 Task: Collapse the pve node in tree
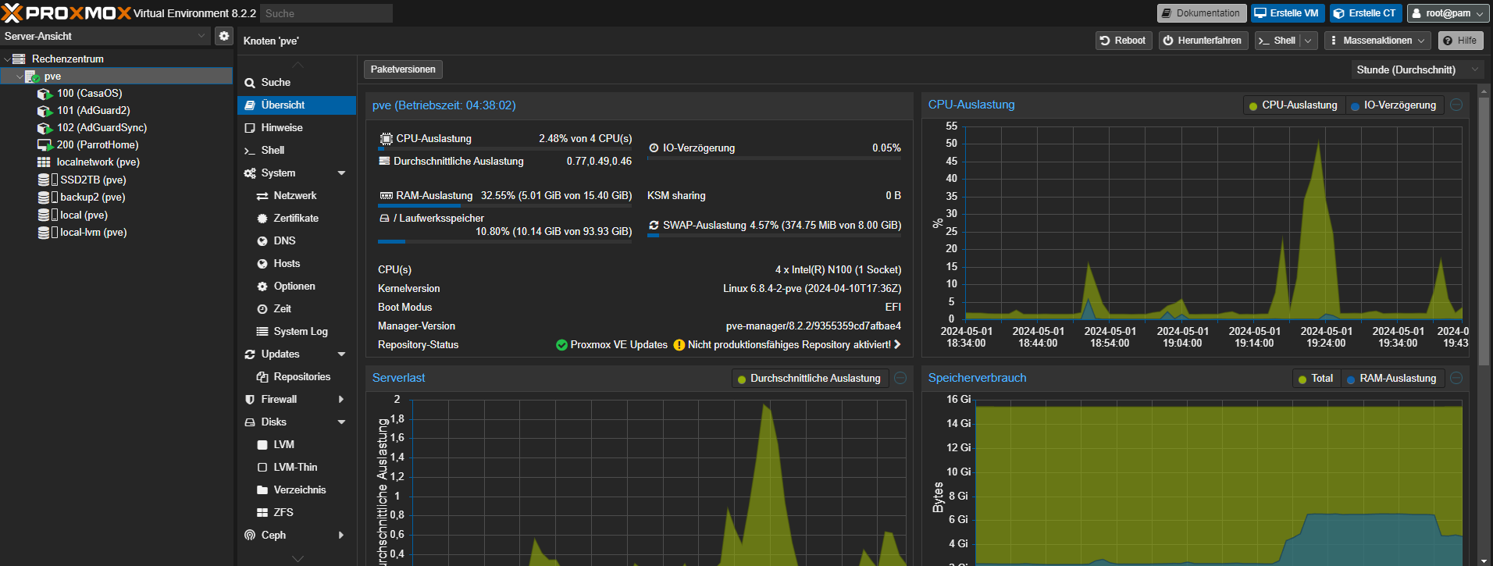(x=19, y=77)
